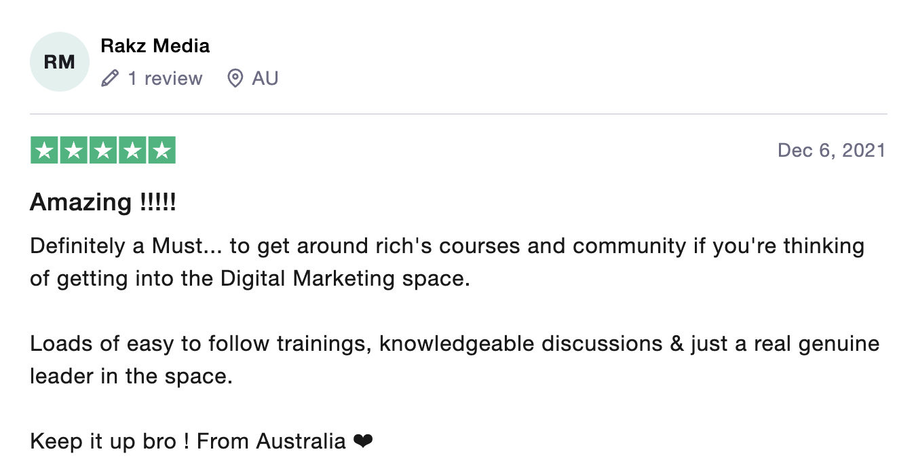The height and width of the screenshot is (475, 916).
Task: Click the fourth green rating star
Action: click(132, 151)
